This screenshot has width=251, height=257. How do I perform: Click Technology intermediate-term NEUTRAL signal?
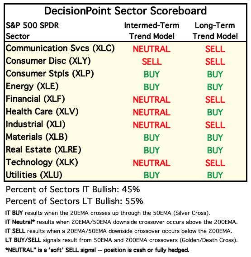click(152, 163)
